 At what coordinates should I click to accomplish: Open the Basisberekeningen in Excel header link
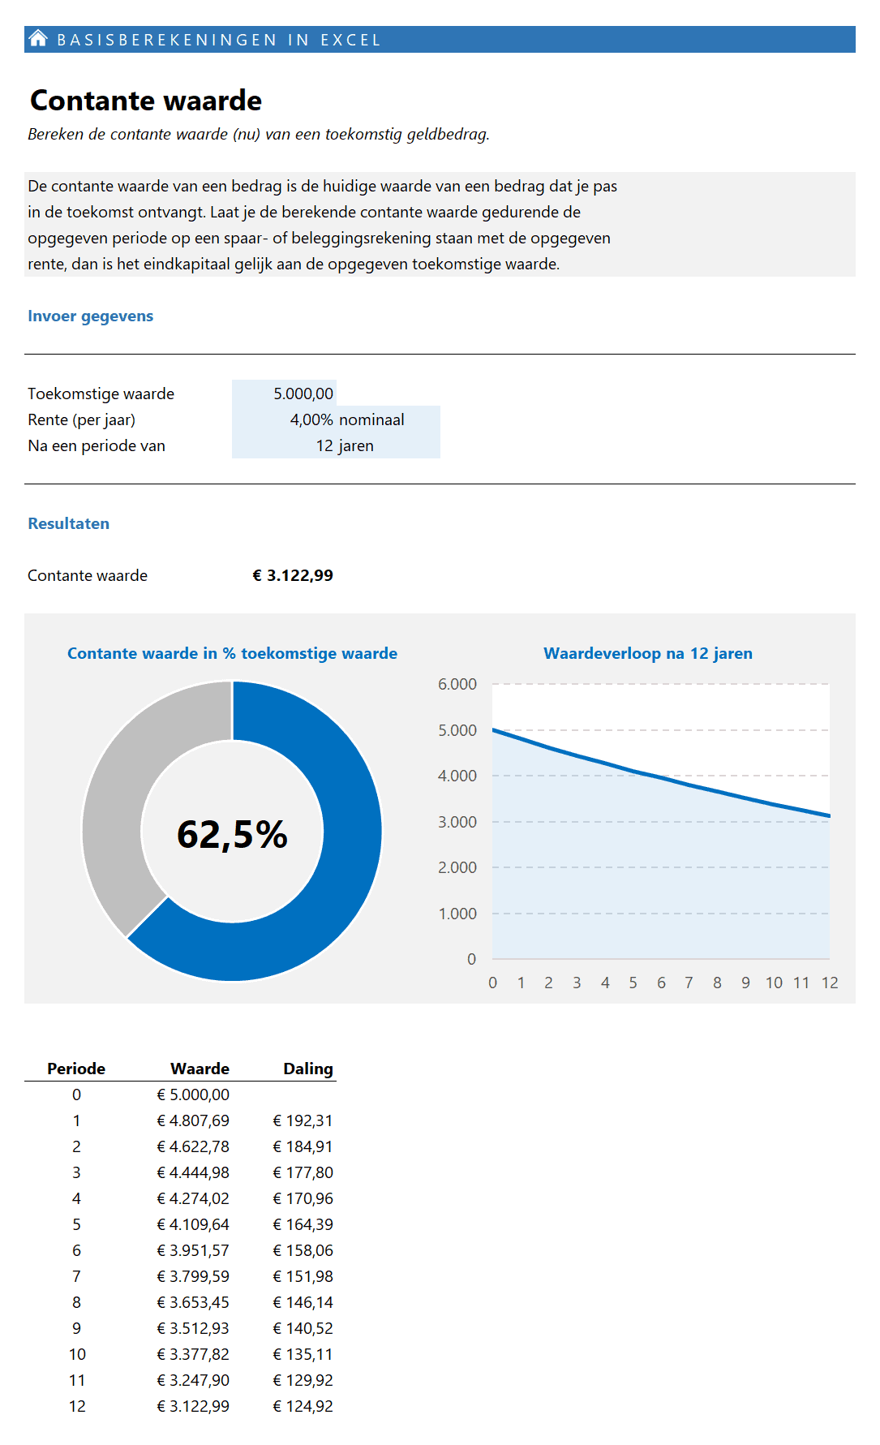pyautogui.click(x=219, y=40)
